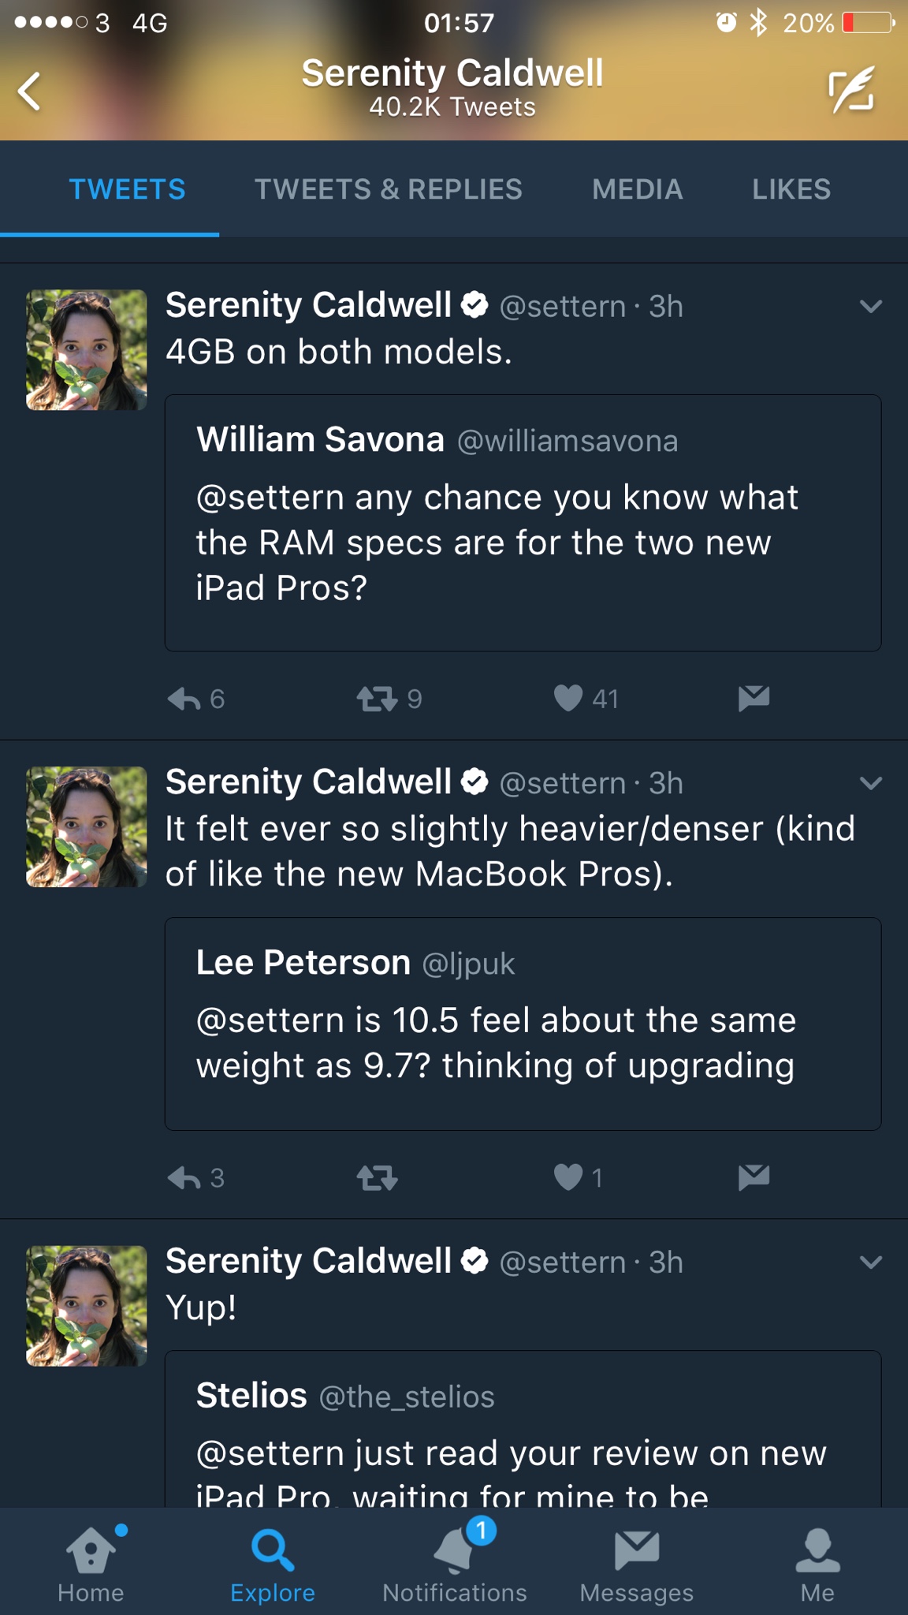Tap the back arrow

[30, 91]
